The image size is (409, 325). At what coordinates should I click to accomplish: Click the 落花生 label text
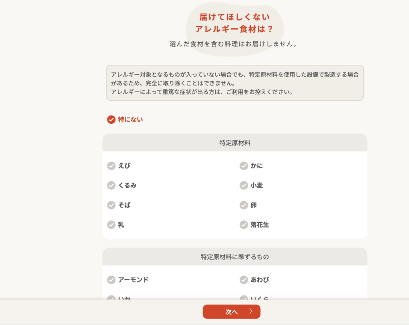(x=260, y=224)
